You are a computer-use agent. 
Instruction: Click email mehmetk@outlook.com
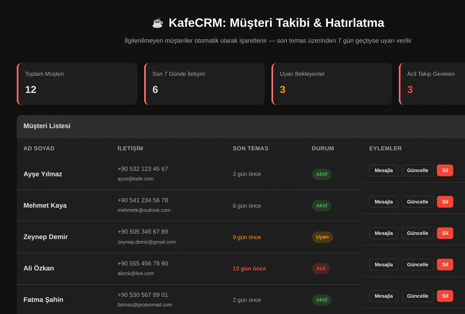tap(144, 210)
